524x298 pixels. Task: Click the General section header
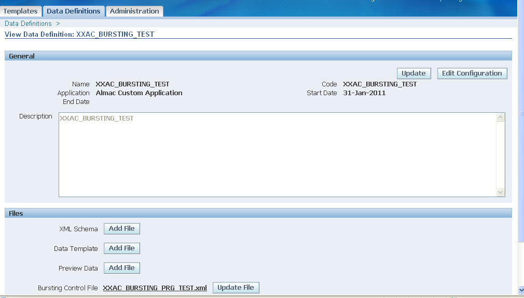258,56
